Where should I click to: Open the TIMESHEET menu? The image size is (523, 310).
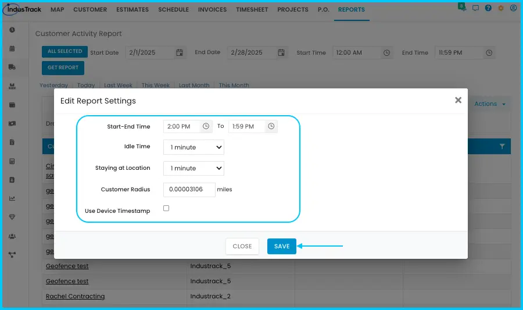pyautogui.click(x=252, y=10)
